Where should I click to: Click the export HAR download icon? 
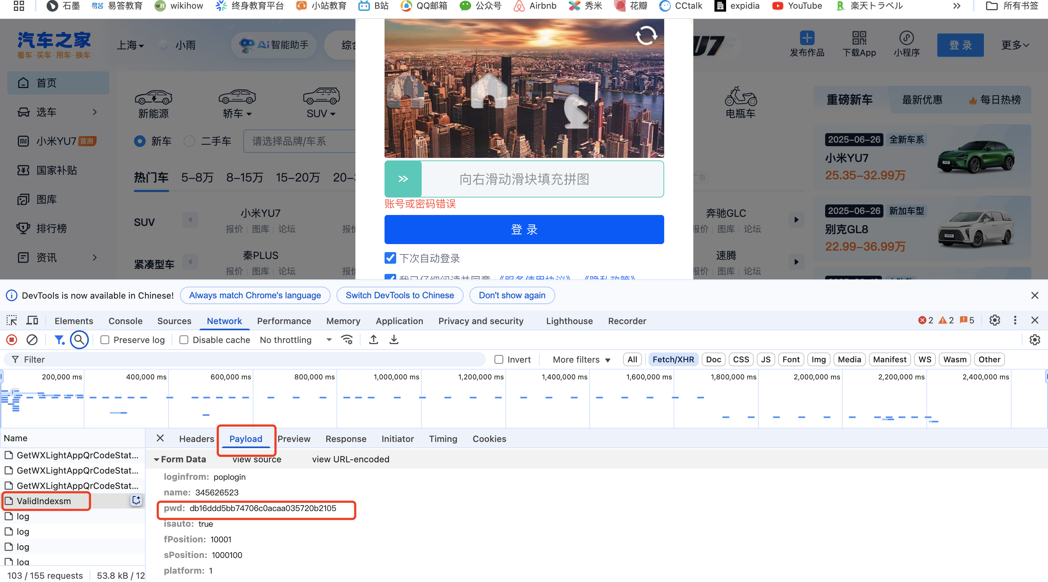tap(394, 340)
